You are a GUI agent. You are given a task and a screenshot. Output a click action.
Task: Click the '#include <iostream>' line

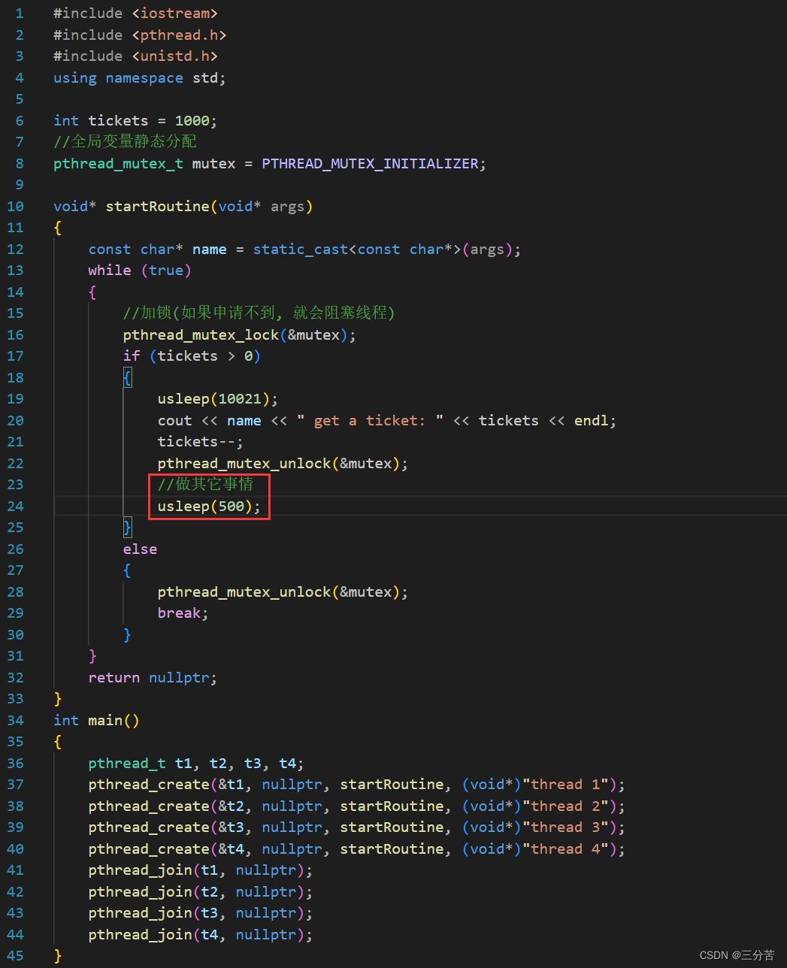pyautogui.click(x=135, y=14)
